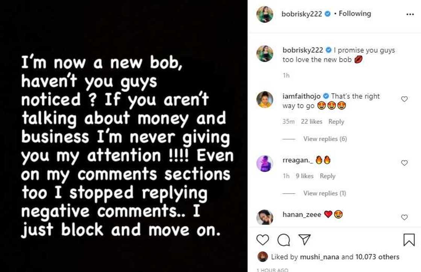
Task: Like iamfaithojo's comment with its heart
Action: [x=404, y=99]
